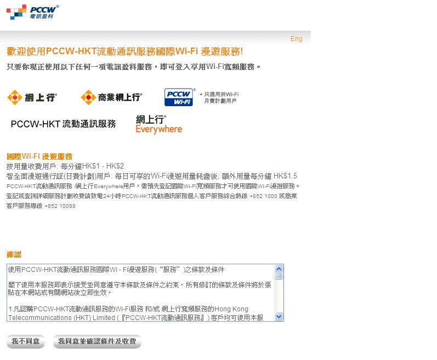
Task: Click the 確認 section heading
Action: [14, 255]
